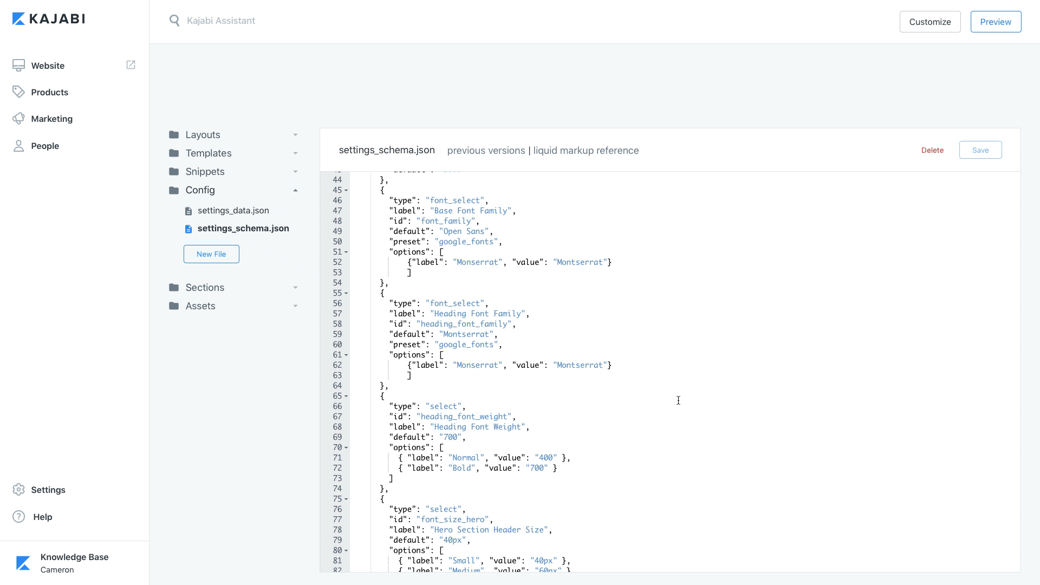Open the Website menu item
This screenshot has height=585, width=1040.
point(48,66)
